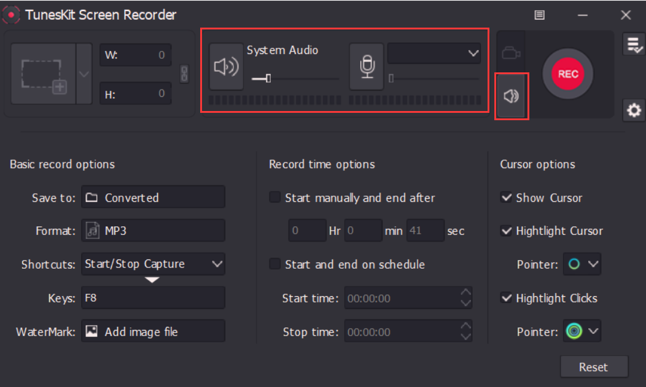The width and height of the screenshot is (646, 387).
Task: Open the MP3 format selector
Action: pyautogui.click(x=154, y=231)
